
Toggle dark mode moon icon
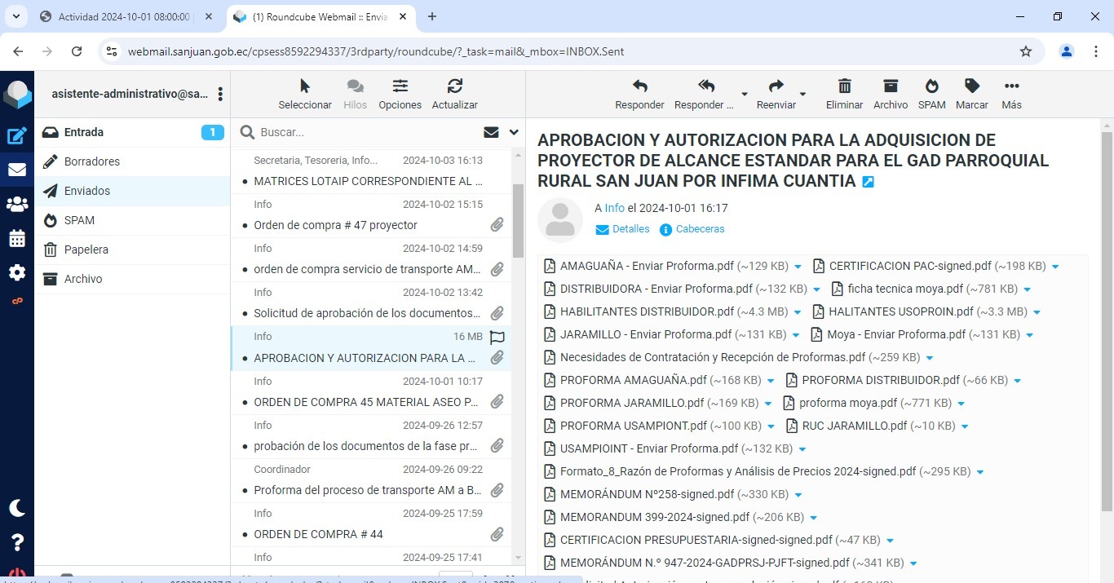point(17,508)
